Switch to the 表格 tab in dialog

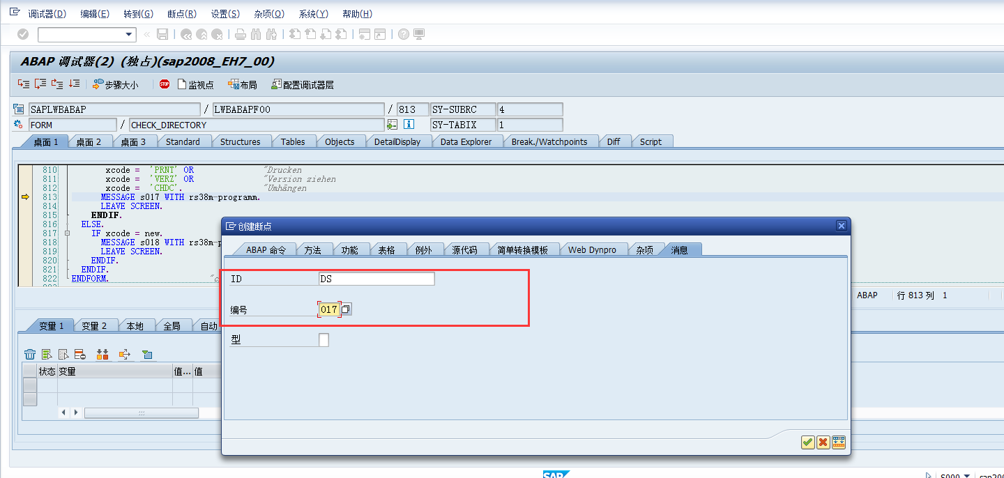[x=388, y=249]
